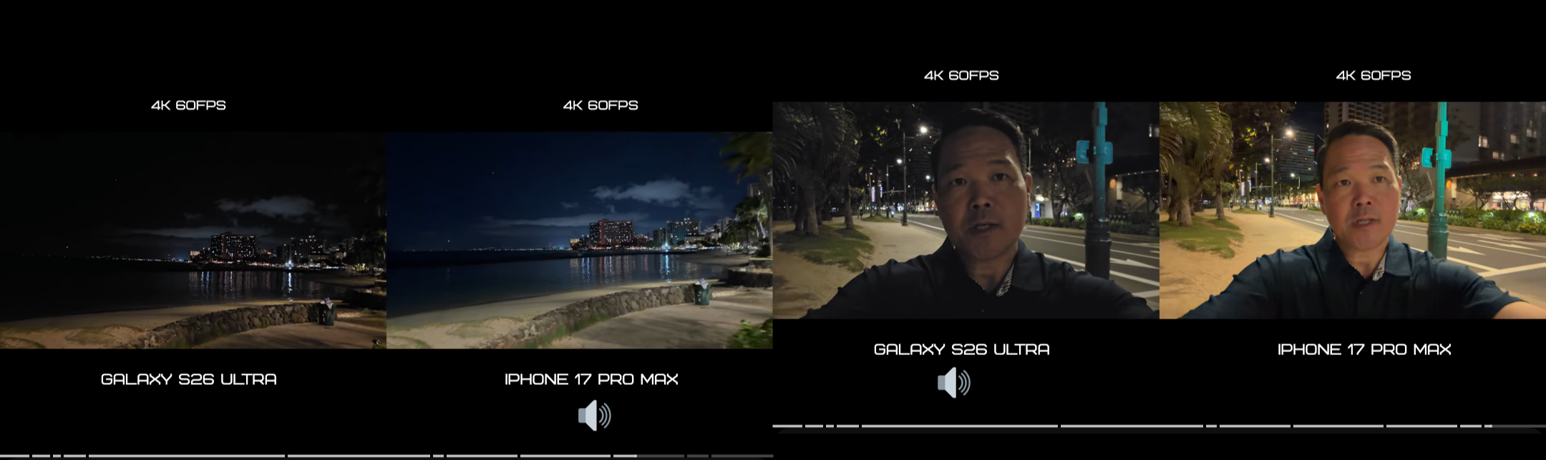Select the Galaxy S26 Ultra selfie street clip
This screenshot has height=460, width=1546.
pyautogui.click(x=966, y=210)
